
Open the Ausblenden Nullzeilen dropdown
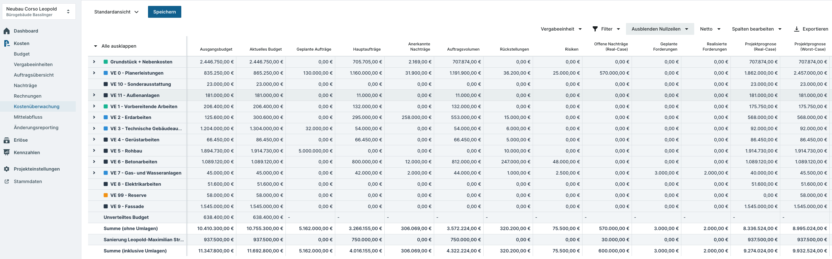coord(660,29)
